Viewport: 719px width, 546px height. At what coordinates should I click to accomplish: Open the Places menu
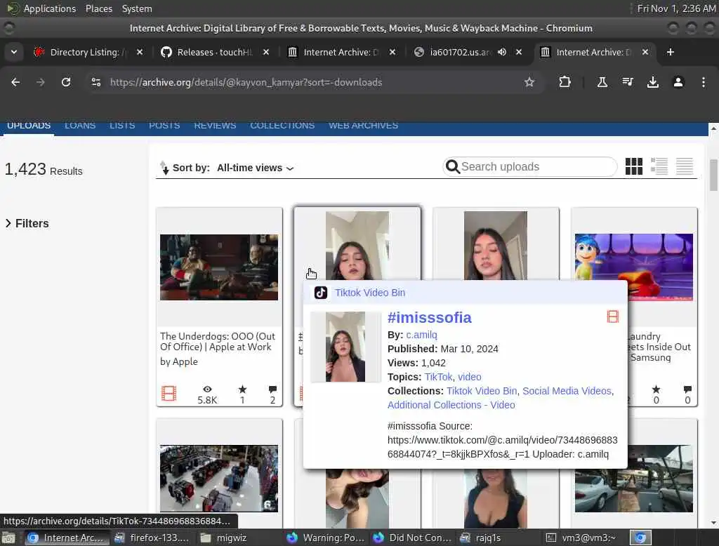(99, 8)
